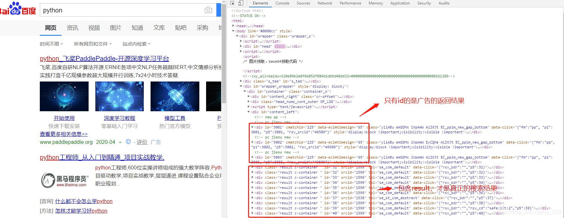Click the camera image-search icon

(x=208, y=10)
